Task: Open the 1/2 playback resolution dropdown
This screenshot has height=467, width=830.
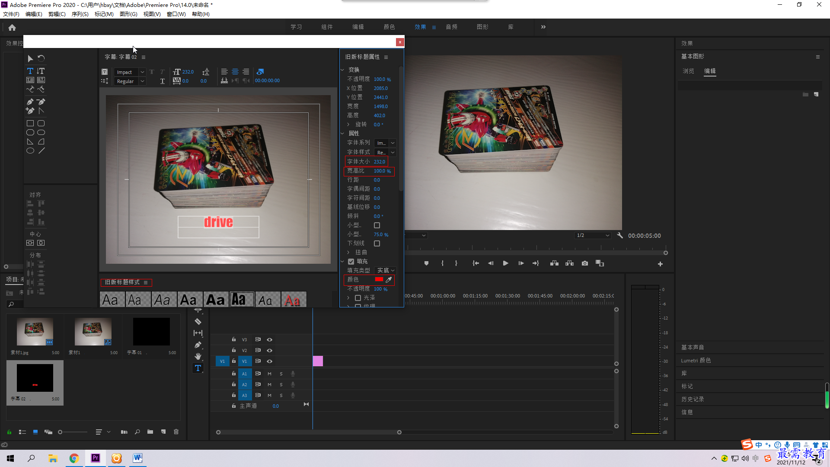Action: pos(593,236)
